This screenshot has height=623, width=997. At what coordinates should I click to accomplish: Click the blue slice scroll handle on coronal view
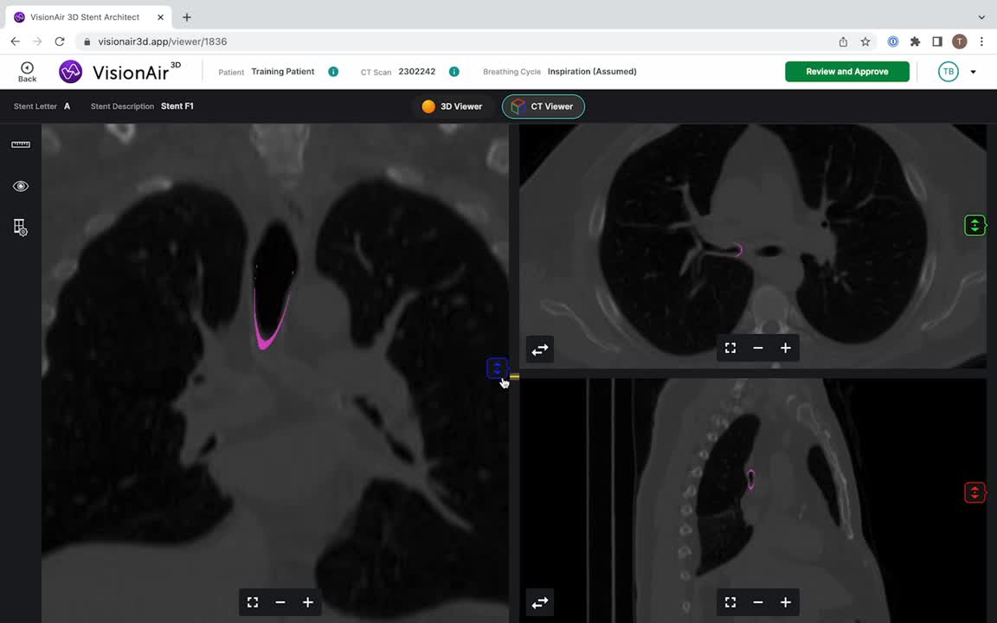[496, 368]
